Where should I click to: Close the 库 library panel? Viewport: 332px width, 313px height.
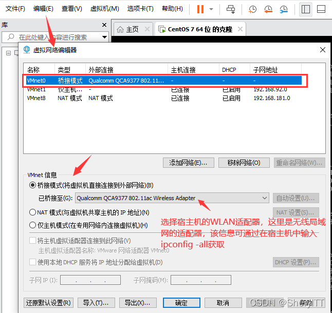click(104, 25)
